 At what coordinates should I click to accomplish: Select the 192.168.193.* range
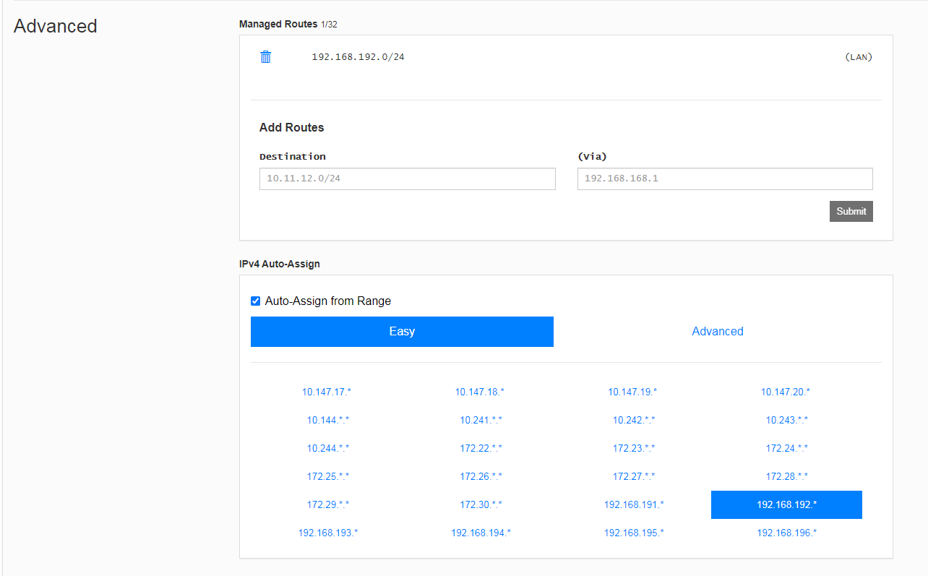[327, 533]
